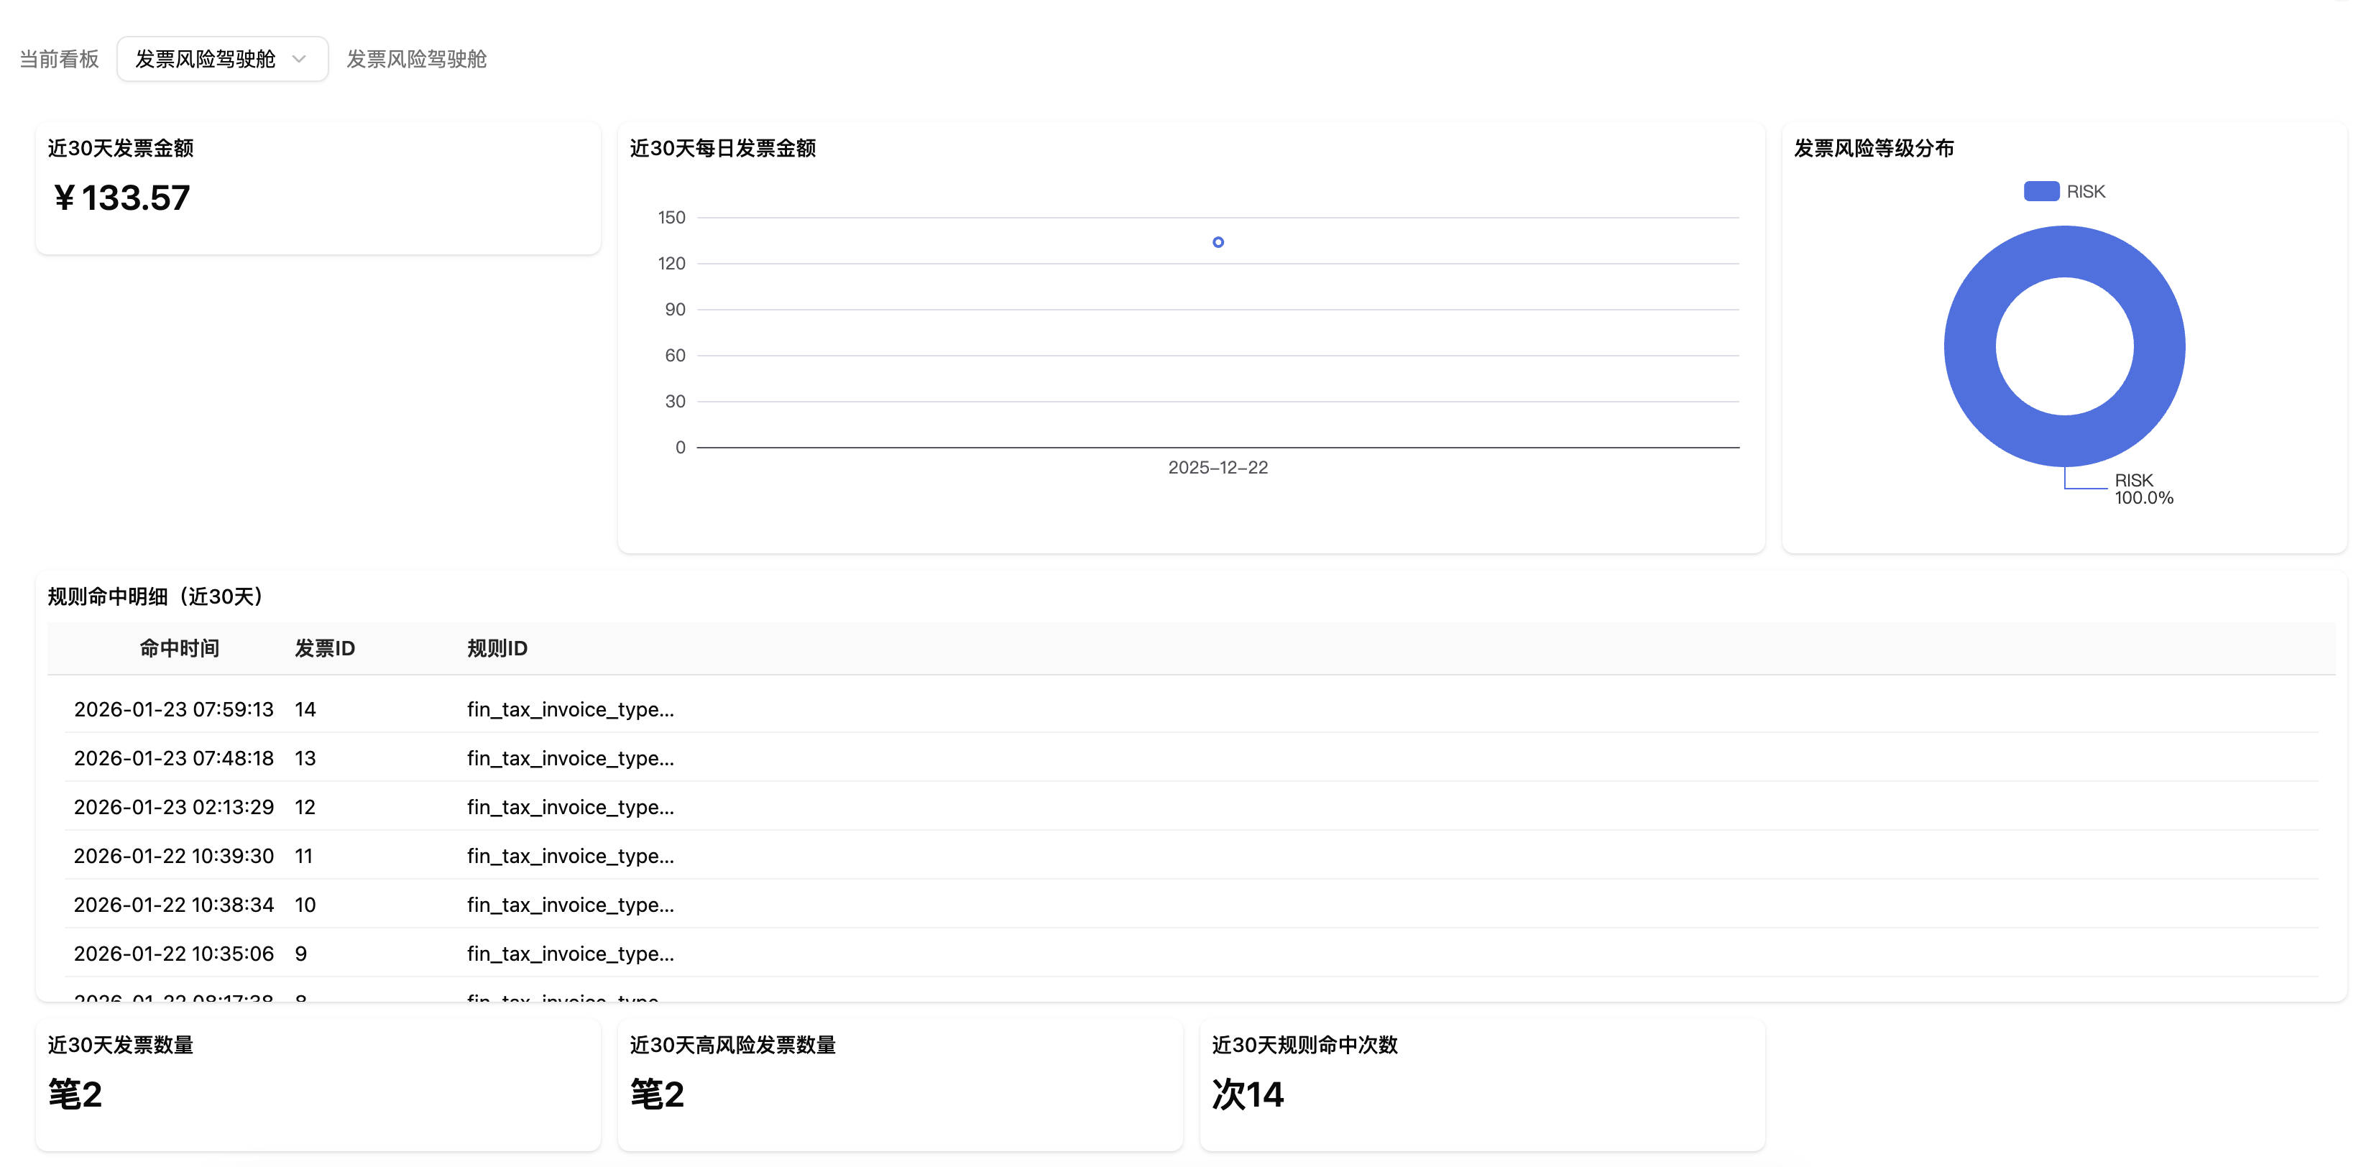Click the blue donut chart ring

click(x=1971, y=347)
